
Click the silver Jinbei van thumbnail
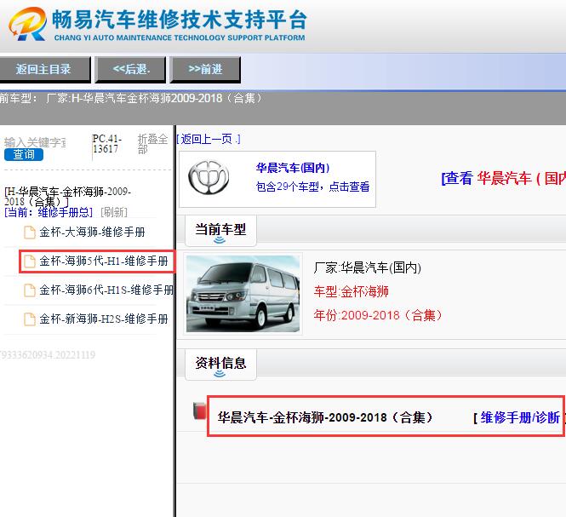point(243,294)
